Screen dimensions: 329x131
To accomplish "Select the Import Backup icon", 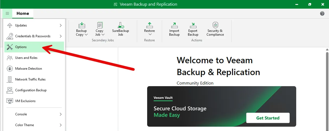I will pos(174,25).
